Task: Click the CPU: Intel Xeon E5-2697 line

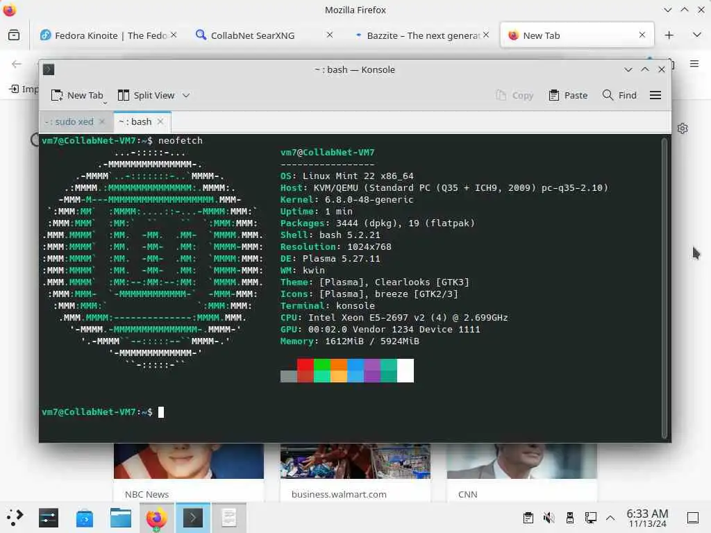Action: coord(394,317)
